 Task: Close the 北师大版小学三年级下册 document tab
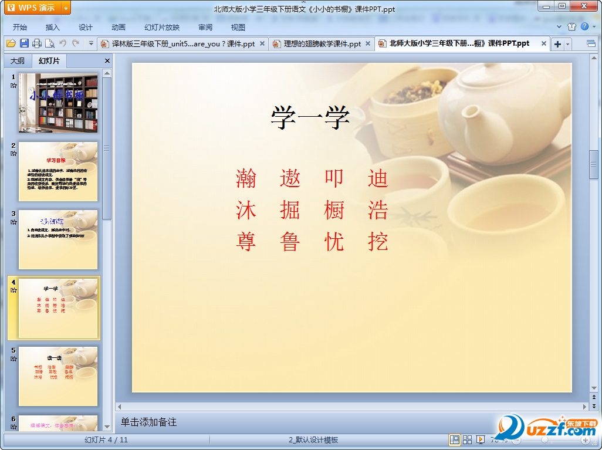pos(544,43)
